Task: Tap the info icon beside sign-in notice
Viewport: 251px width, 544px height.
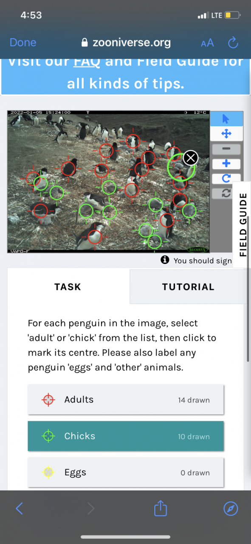Action: pos(165,260)
